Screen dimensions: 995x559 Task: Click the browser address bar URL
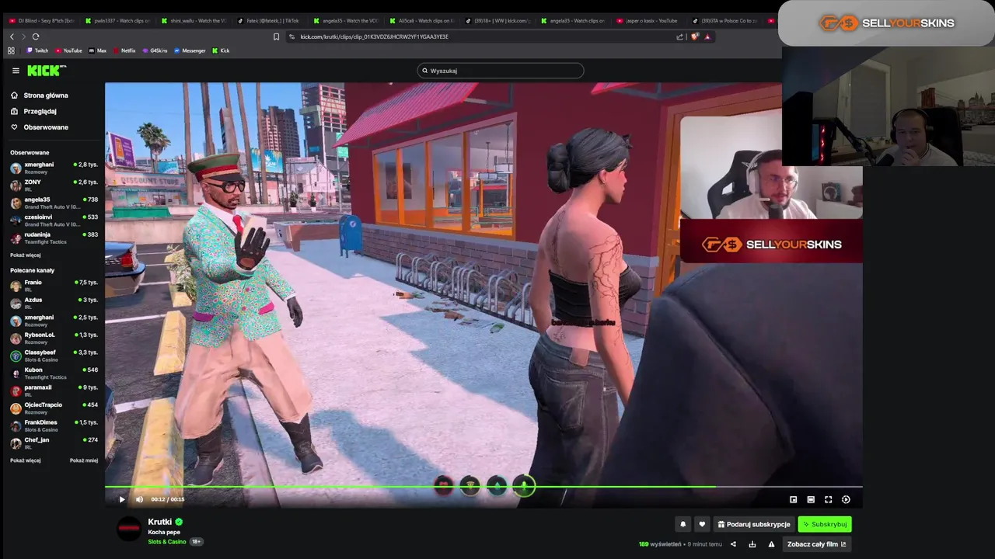pos(374,36)
